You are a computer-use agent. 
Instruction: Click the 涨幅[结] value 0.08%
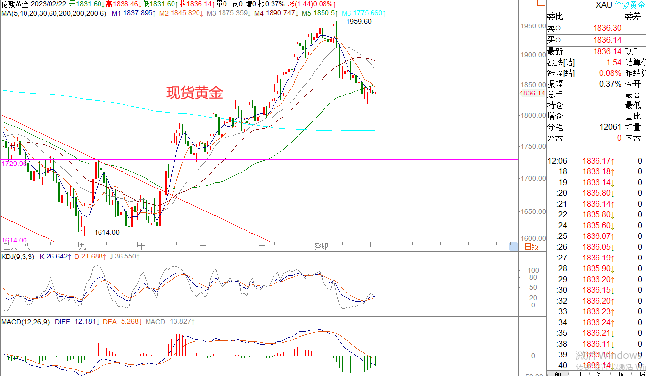pyautogui.click(x=610, y=73)
